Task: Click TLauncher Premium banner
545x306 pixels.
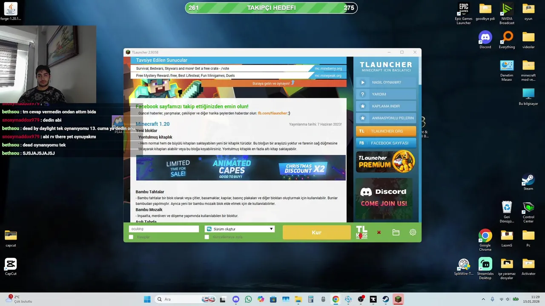Action: pos(386,161)
